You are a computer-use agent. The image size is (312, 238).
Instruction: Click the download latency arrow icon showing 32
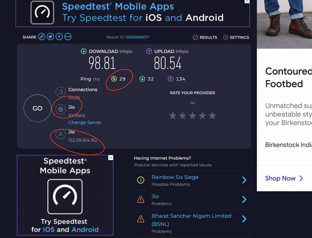[x=142, y=79]
